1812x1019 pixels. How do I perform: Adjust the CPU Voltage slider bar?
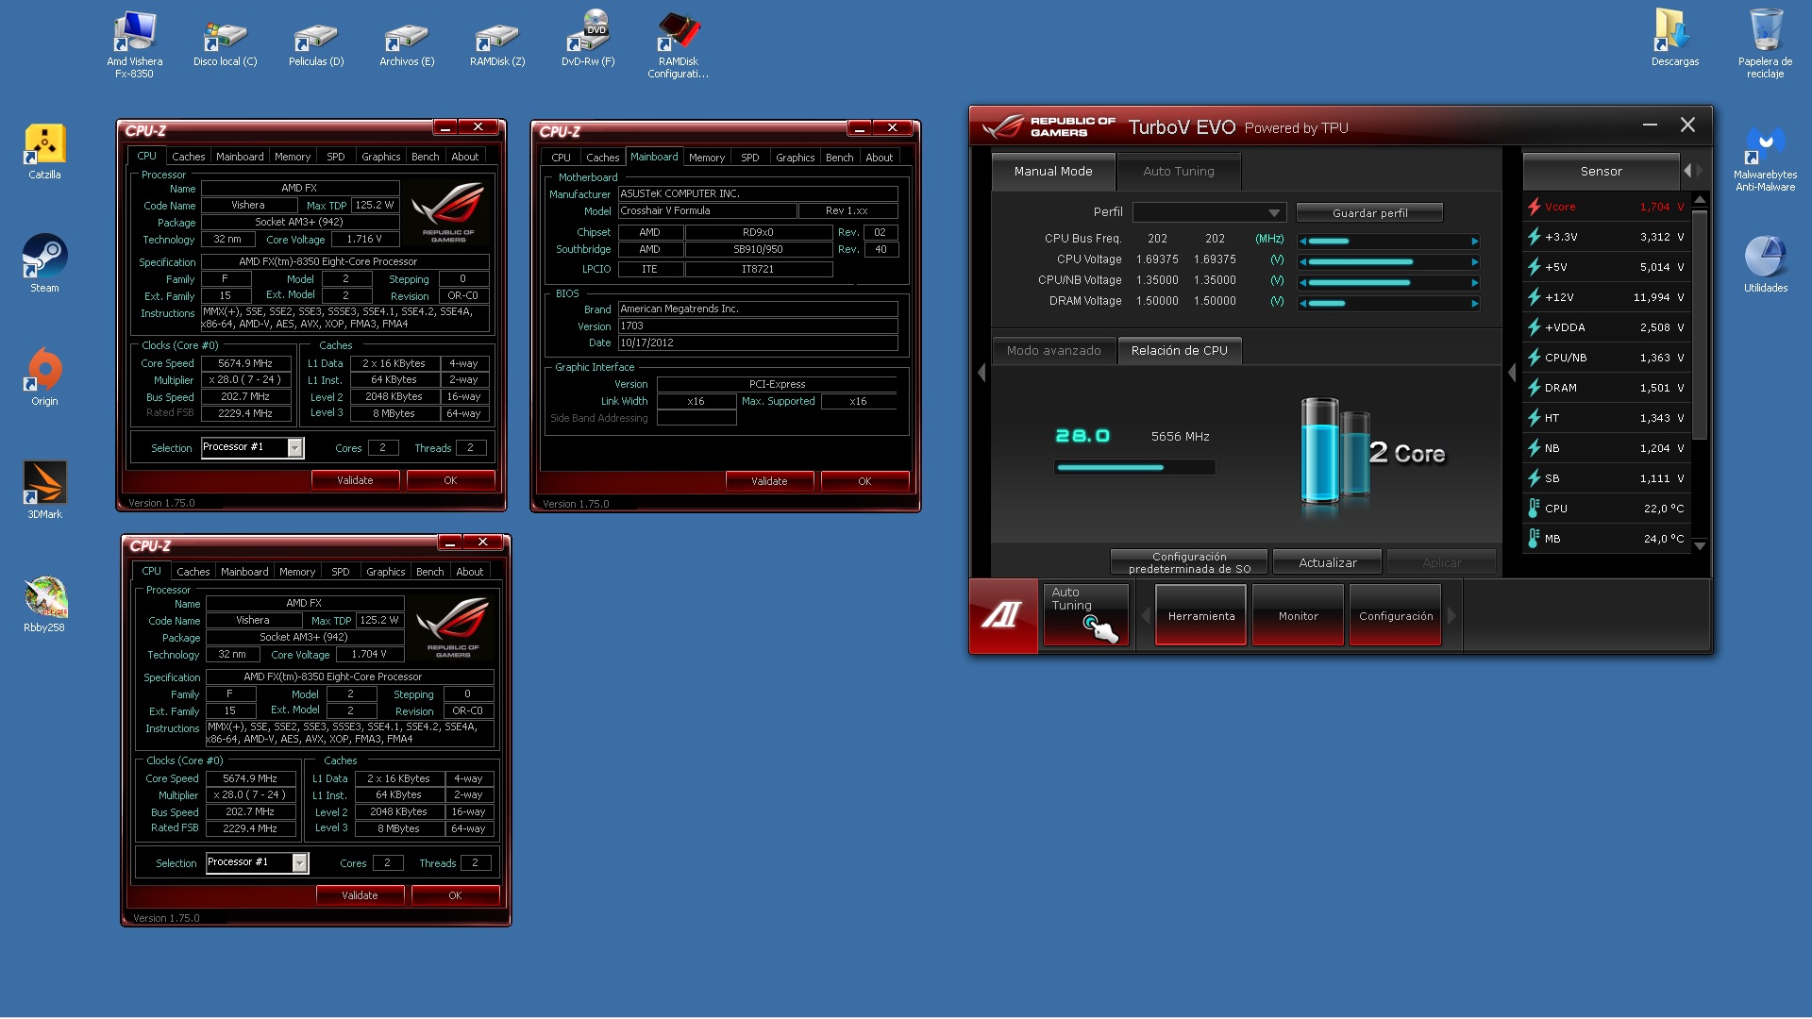(1388, 261)
